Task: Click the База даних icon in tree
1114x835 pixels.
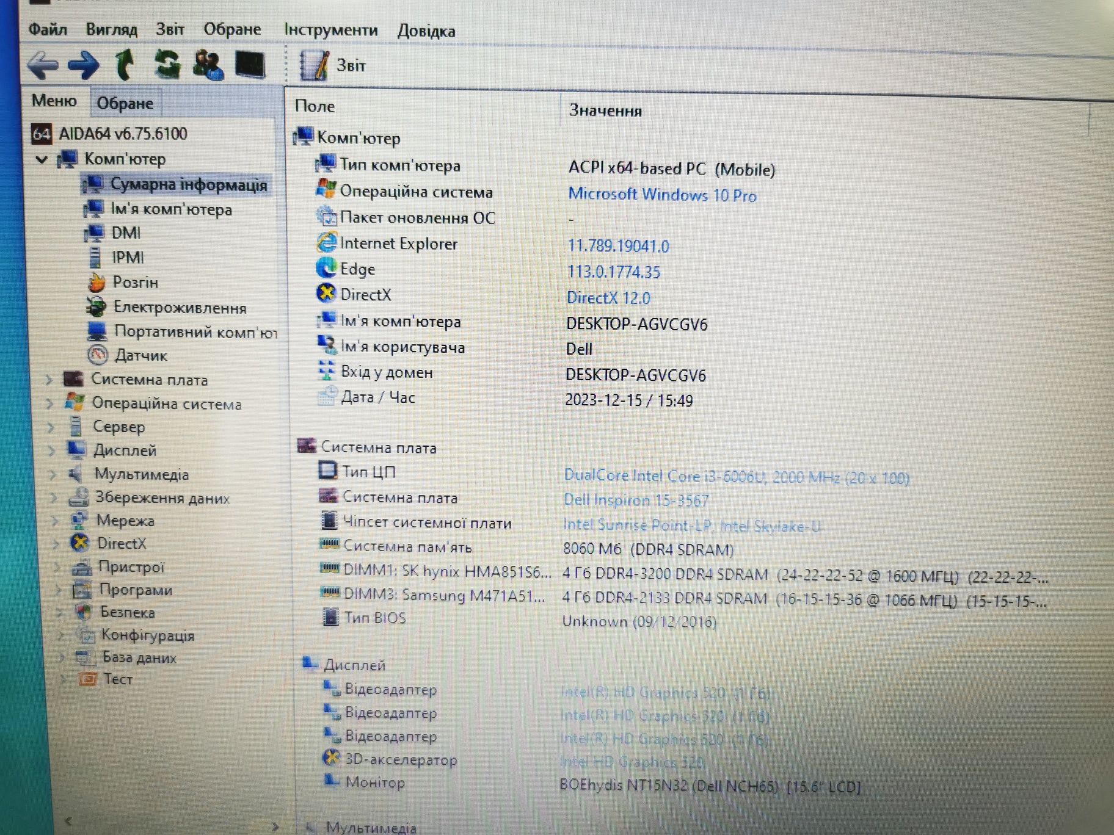Action: (x=86, y=657)
